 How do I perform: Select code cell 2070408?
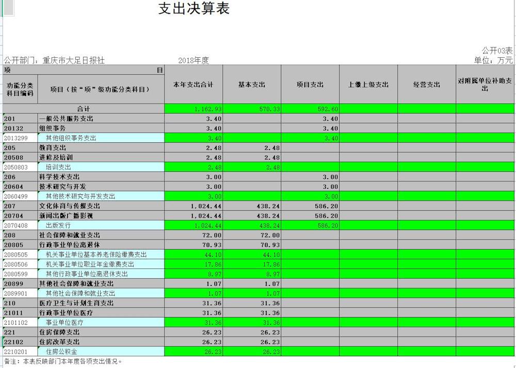[20, 225]
